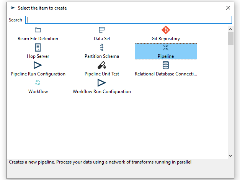Select the Relational Database Connection icon
Image resolution: width=240 pixels, height=180 pixels.
coord(165,65)
